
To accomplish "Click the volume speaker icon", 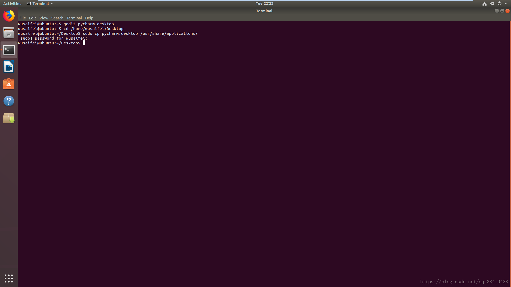I will click(492, 3).
